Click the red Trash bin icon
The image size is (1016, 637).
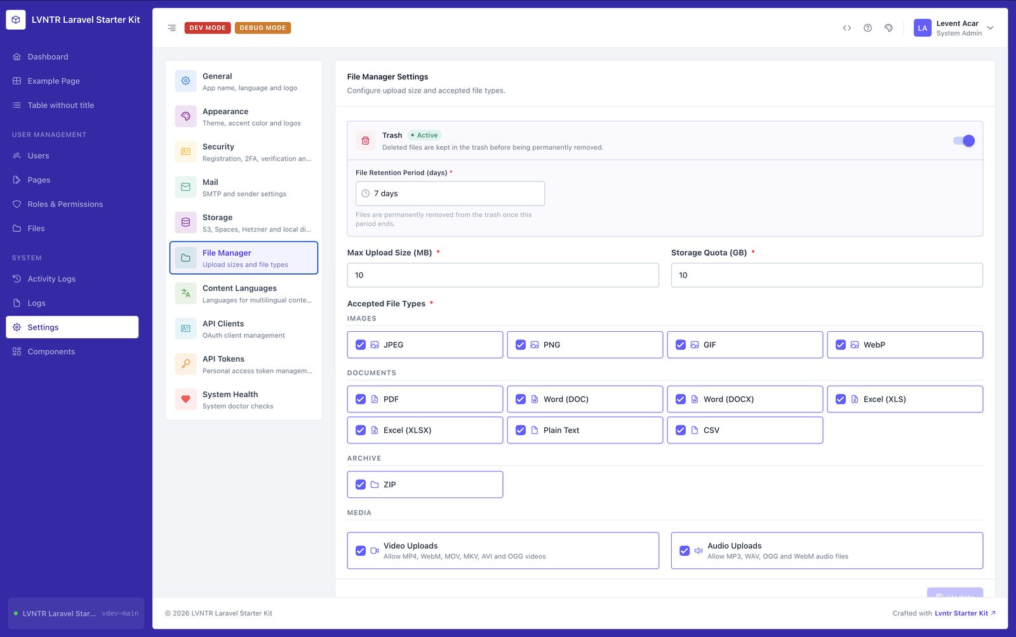click(365, 141)
